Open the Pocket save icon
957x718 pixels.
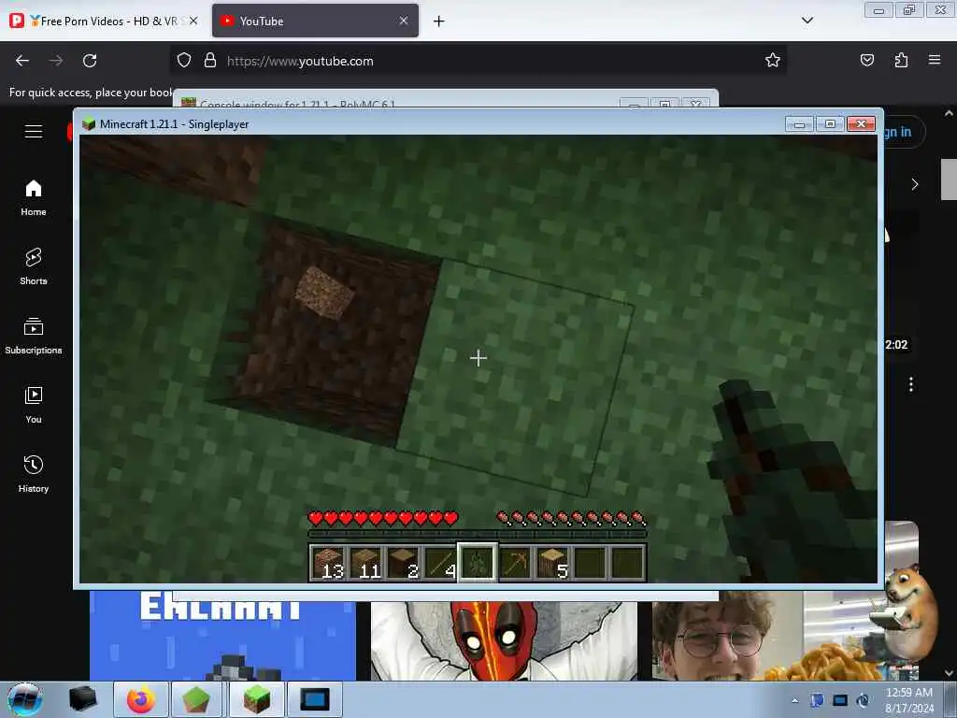(x=866, y=60)
